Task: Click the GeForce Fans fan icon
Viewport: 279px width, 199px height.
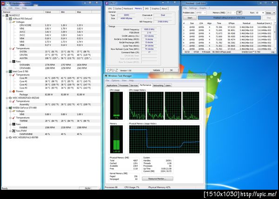Action: click(13, 124)
